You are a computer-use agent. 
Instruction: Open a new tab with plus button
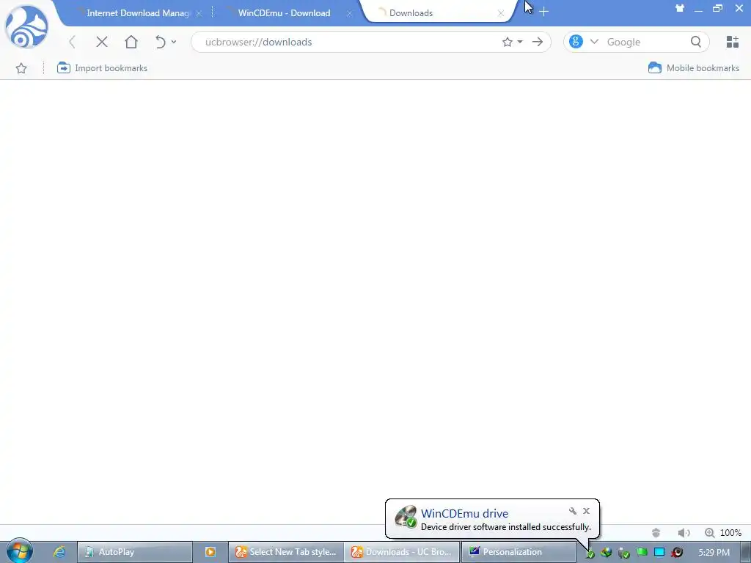543,11
